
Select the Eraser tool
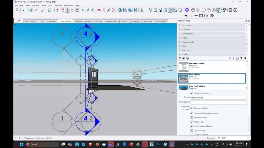[x=31, y=10]
